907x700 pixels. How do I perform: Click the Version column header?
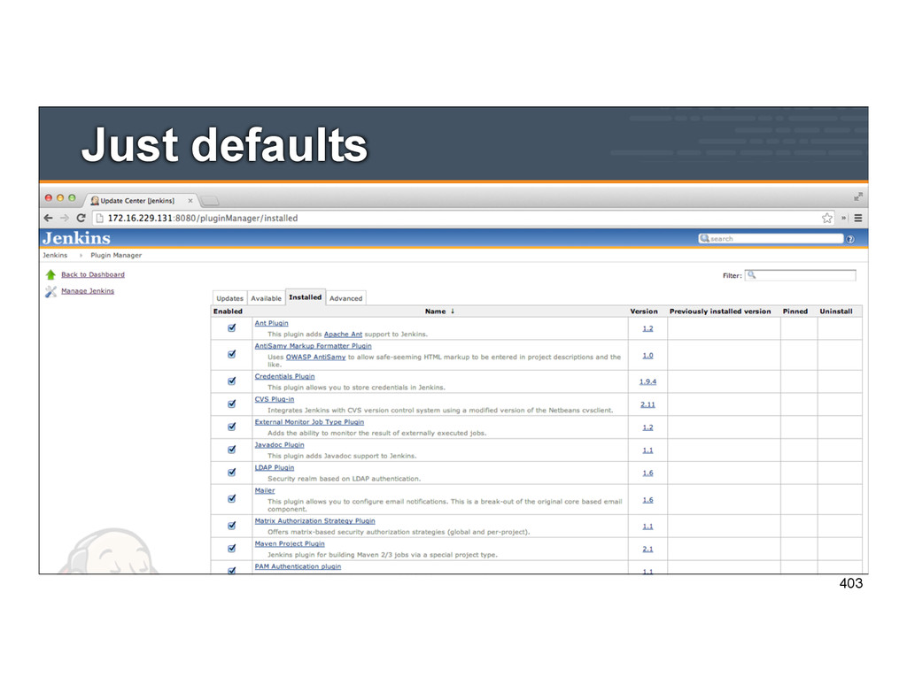coord(644,311)
